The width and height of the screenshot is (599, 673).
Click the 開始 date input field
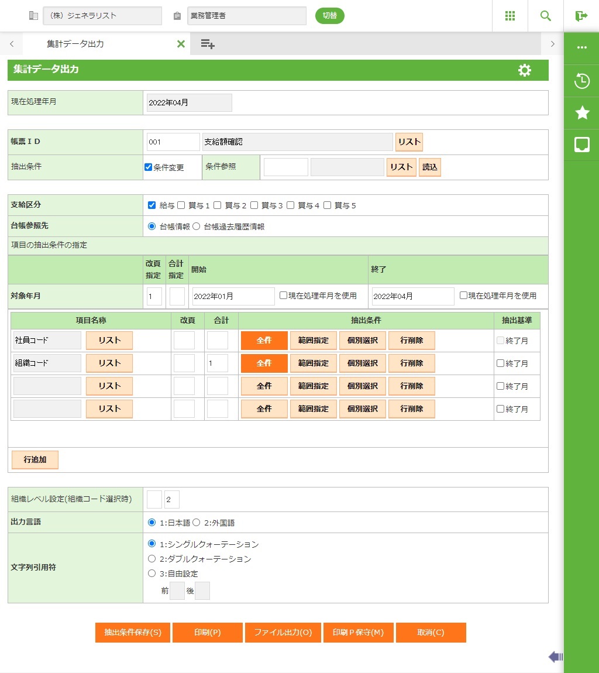(233, 296)
